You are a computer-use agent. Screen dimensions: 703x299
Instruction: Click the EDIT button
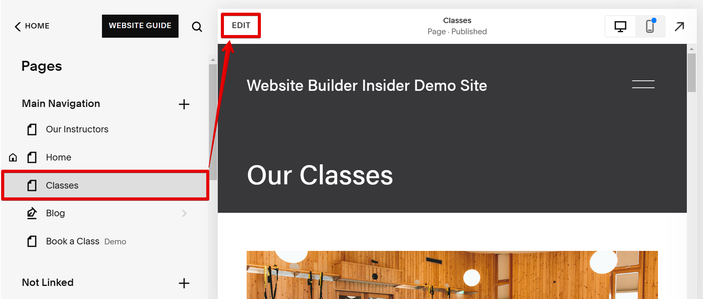point(241,25)
